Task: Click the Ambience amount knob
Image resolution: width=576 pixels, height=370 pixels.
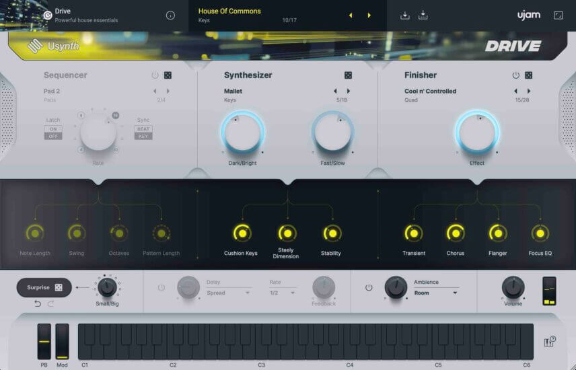Action: pos(396,287)
